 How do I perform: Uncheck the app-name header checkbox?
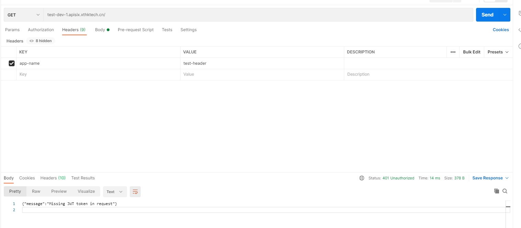pyautogui.click(x=11, y=63)
